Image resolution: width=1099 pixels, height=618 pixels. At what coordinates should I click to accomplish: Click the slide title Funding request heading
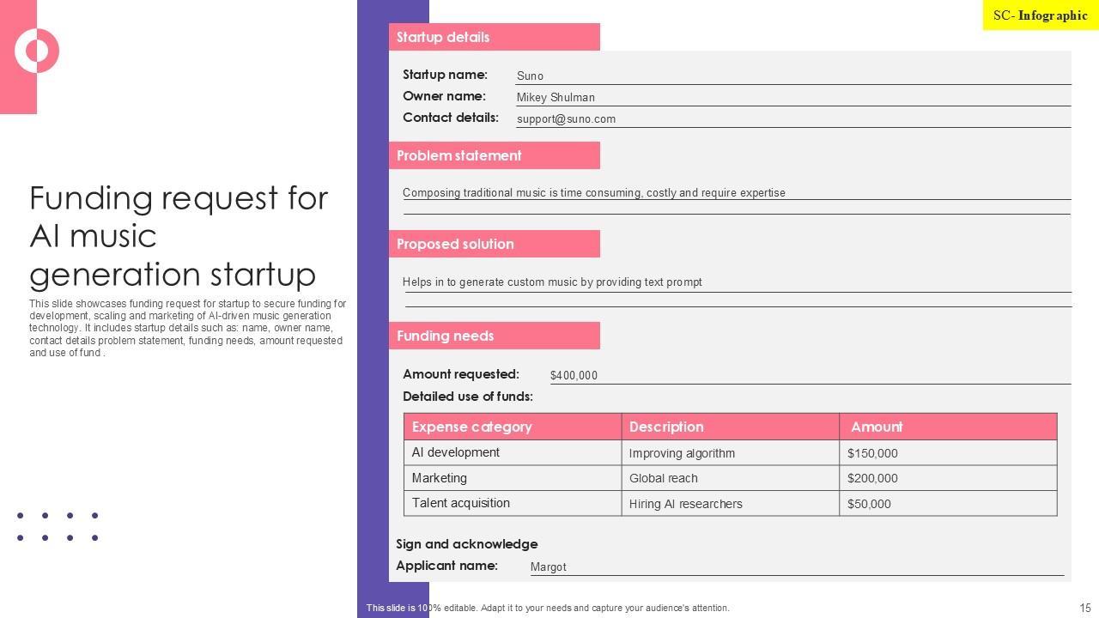[179, 236]
